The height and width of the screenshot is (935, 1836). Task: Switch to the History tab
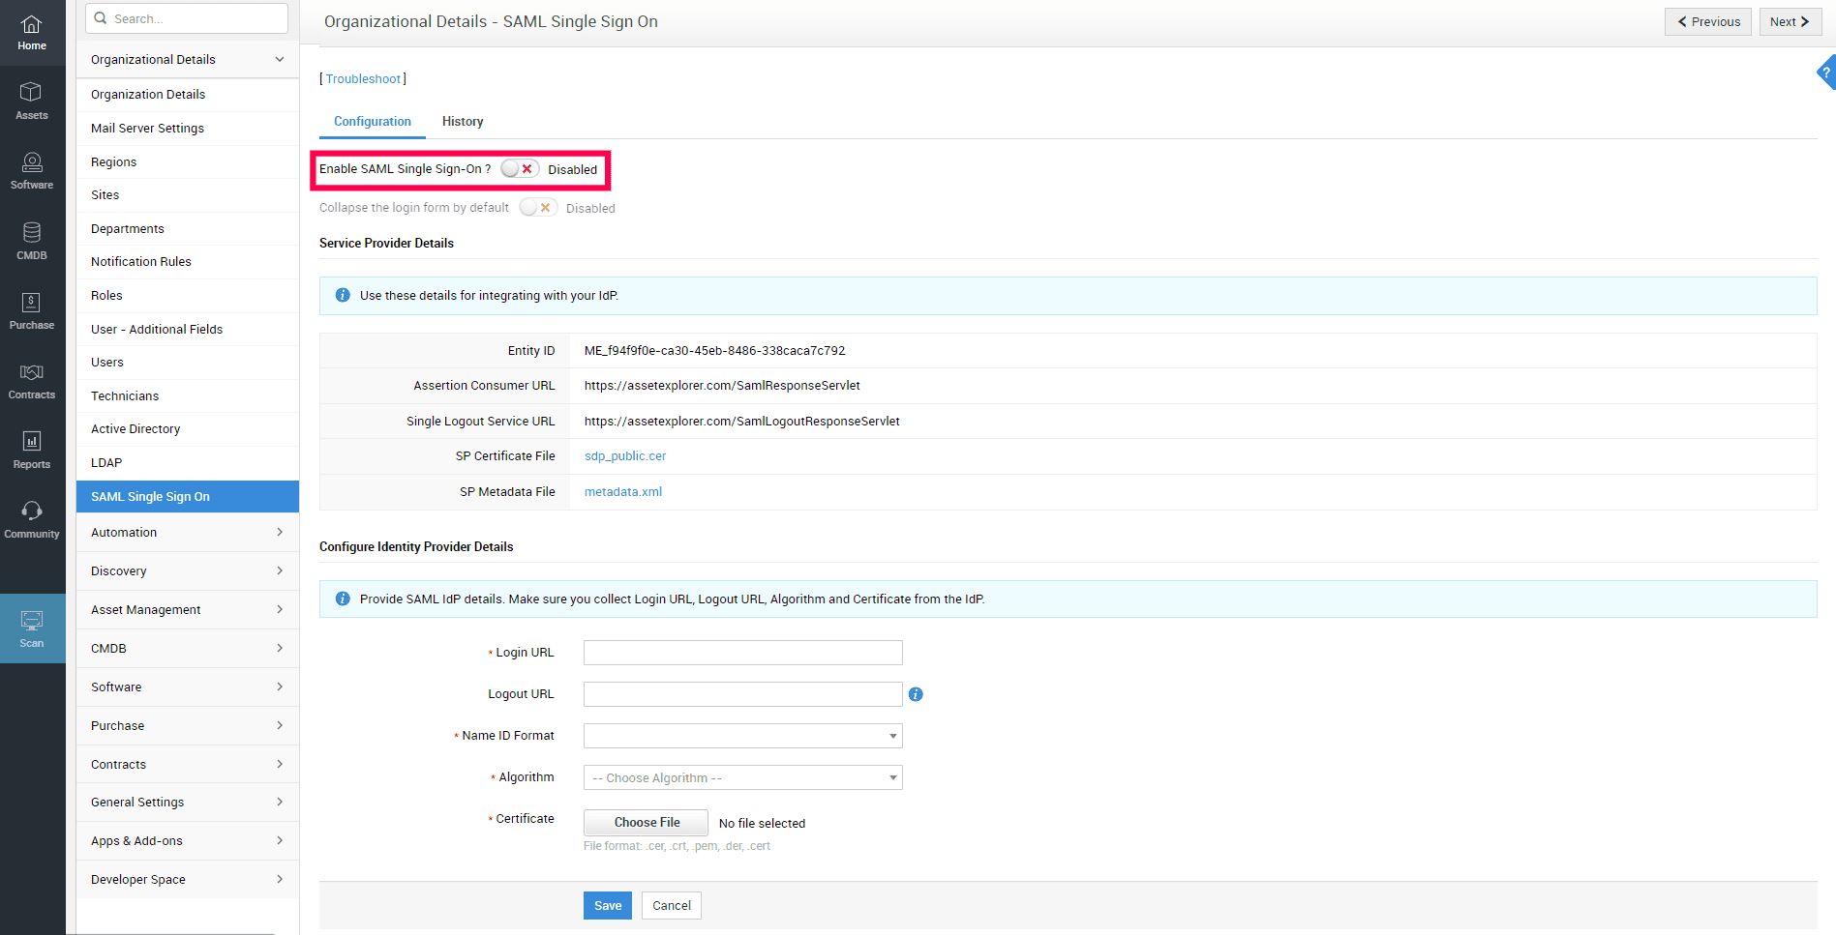[x=462, y=121]
